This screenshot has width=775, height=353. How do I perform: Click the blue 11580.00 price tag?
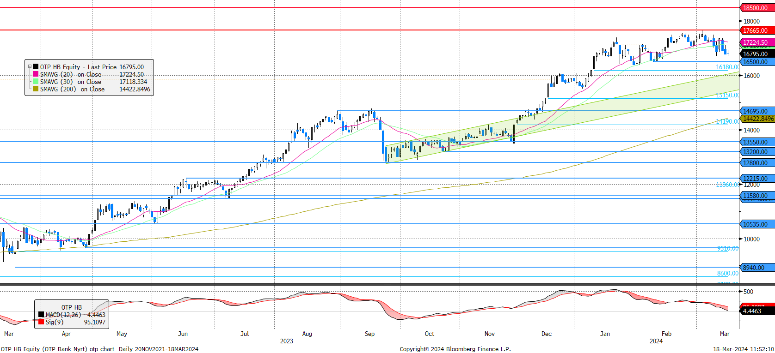click(757, 196)
